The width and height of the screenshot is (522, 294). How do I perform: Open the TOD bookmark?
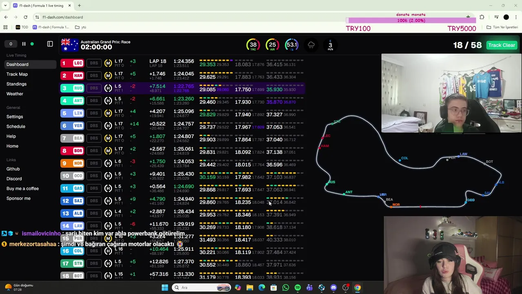pos(22,27)
